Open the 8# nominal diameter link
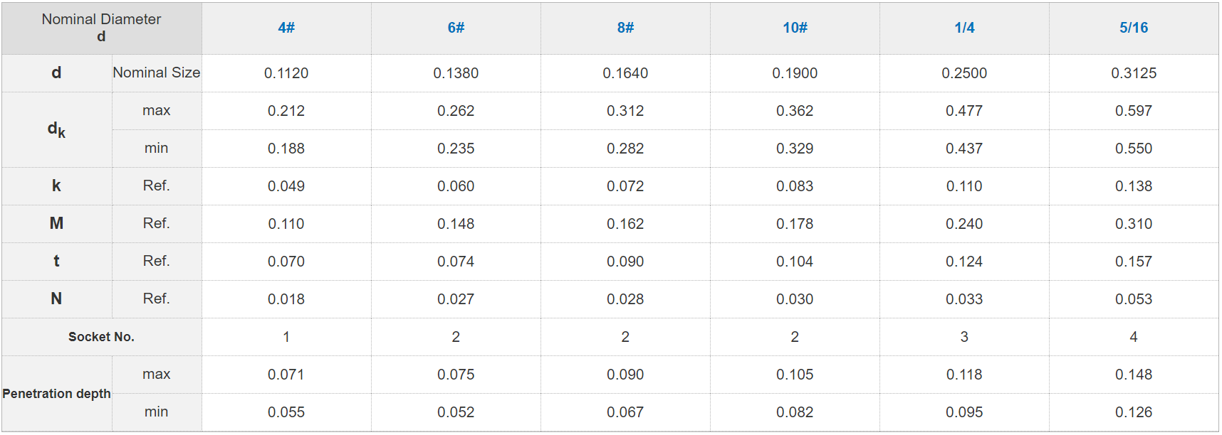This screenshot has width=1222, height=435. (x=625, y=28)
